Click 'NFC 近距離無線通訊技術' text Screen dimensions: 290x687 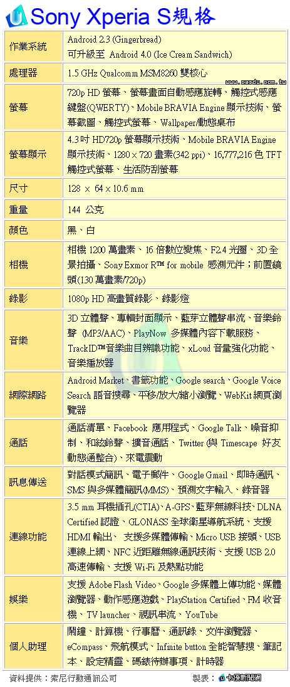tap(165, 552)
